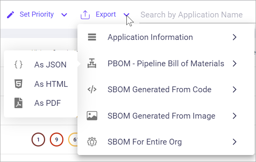Click the pencil icon beside Set Priority
The height and width of the screenshot is (162, 256).
point(11,15)
